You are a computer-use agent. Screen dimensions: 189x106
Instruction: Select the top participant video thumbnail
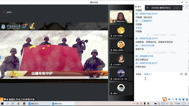click(121, 17)
